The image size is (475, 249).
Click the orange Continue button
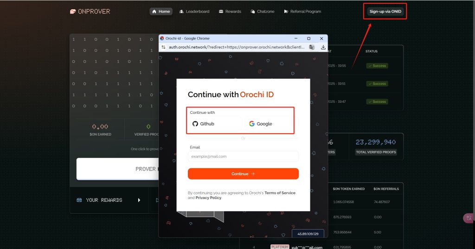pyautogui.click(x=243, y=174)
